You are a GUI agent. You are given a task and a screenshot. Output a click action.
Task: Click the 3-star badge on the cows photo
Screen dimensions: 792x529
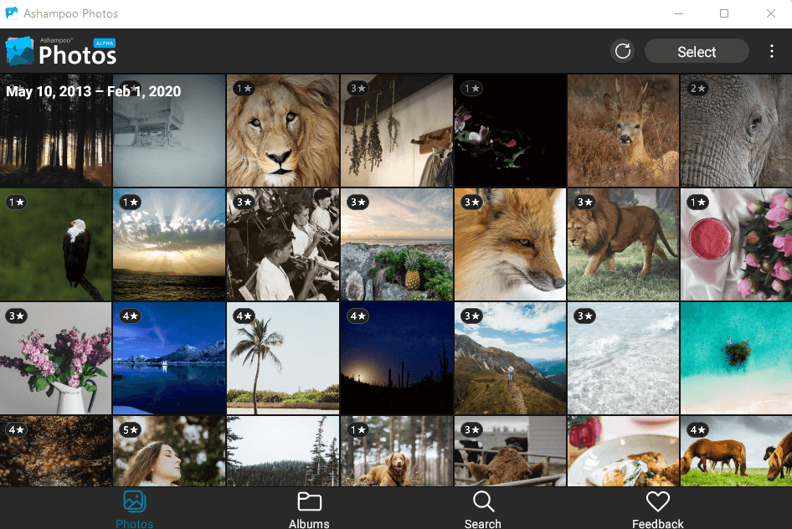click(471, 430)
